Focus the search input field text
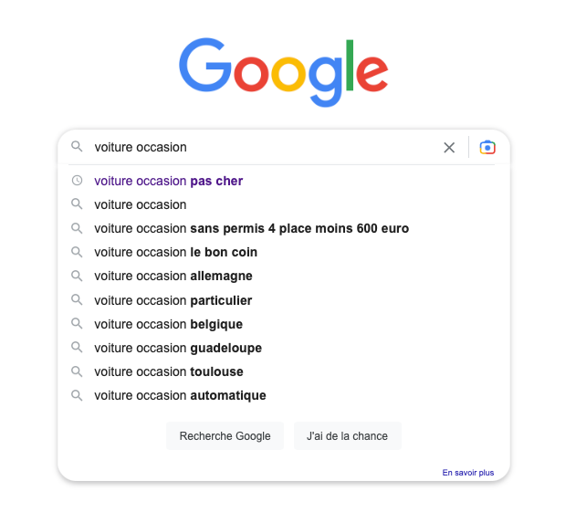 [263, 147]
